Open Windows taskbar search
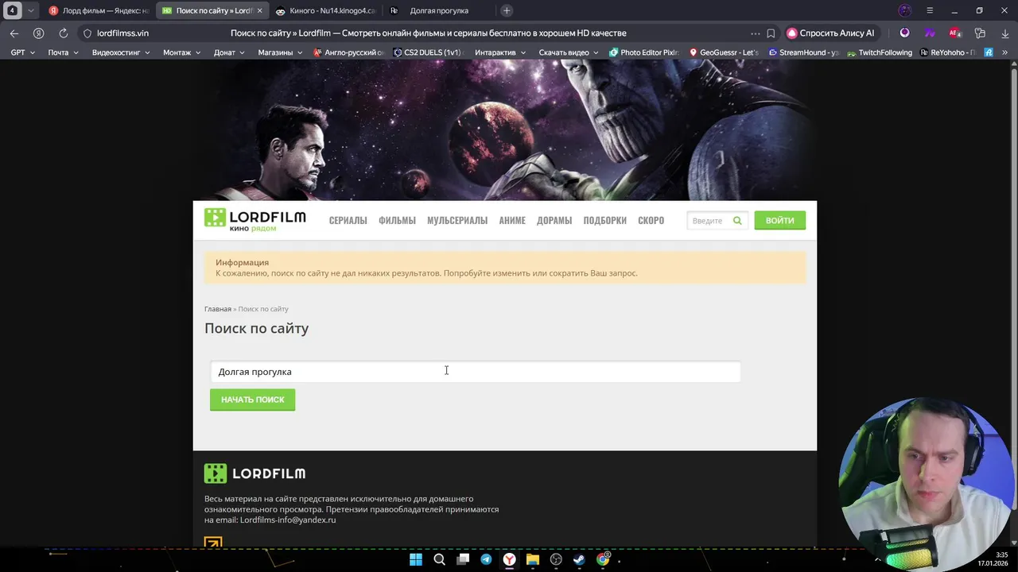The width and height of the screenshot is (1018, 572). coord(439,559)
